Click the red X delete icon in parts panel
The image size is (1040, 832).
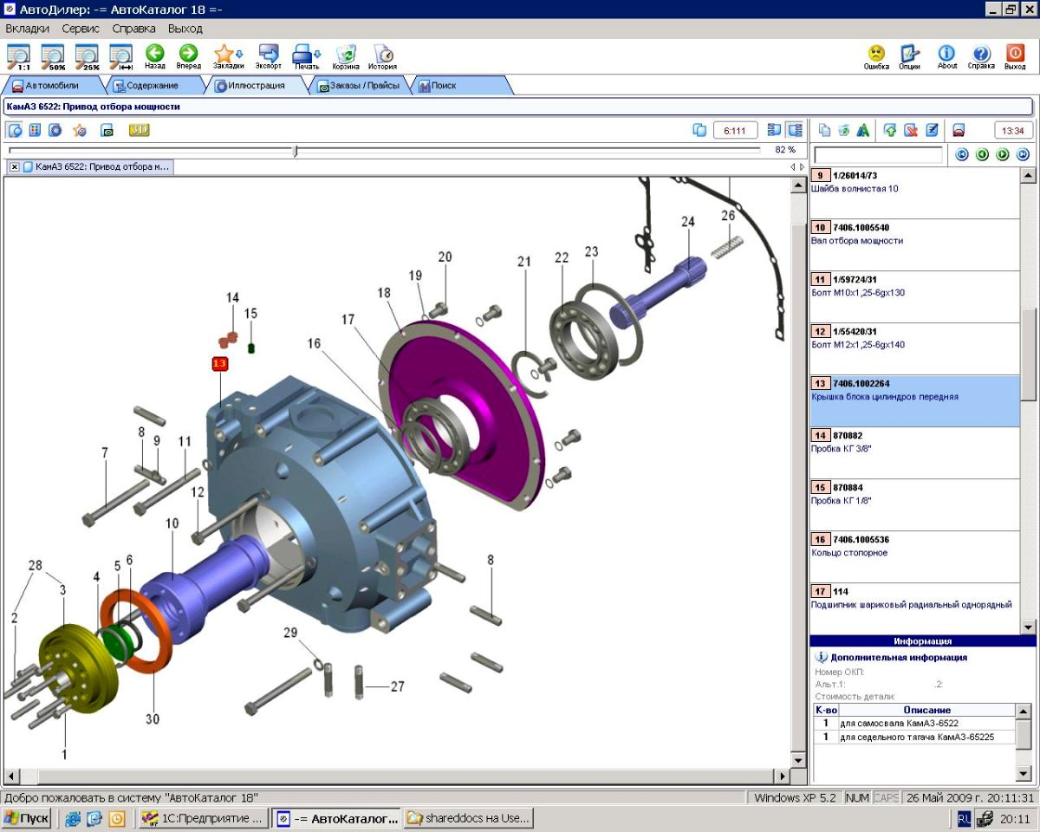pyautogui.click(x=911, y=131)
